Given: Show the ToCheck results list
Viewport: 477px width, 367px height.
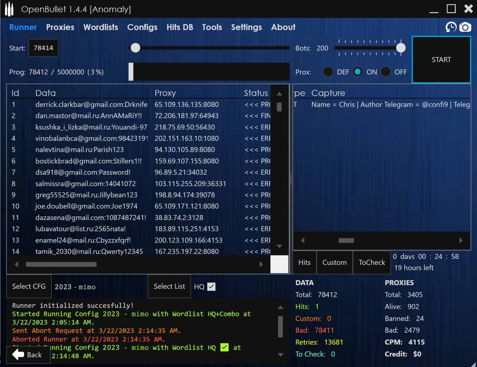Looking at the screenshot, I should [372, 263].
